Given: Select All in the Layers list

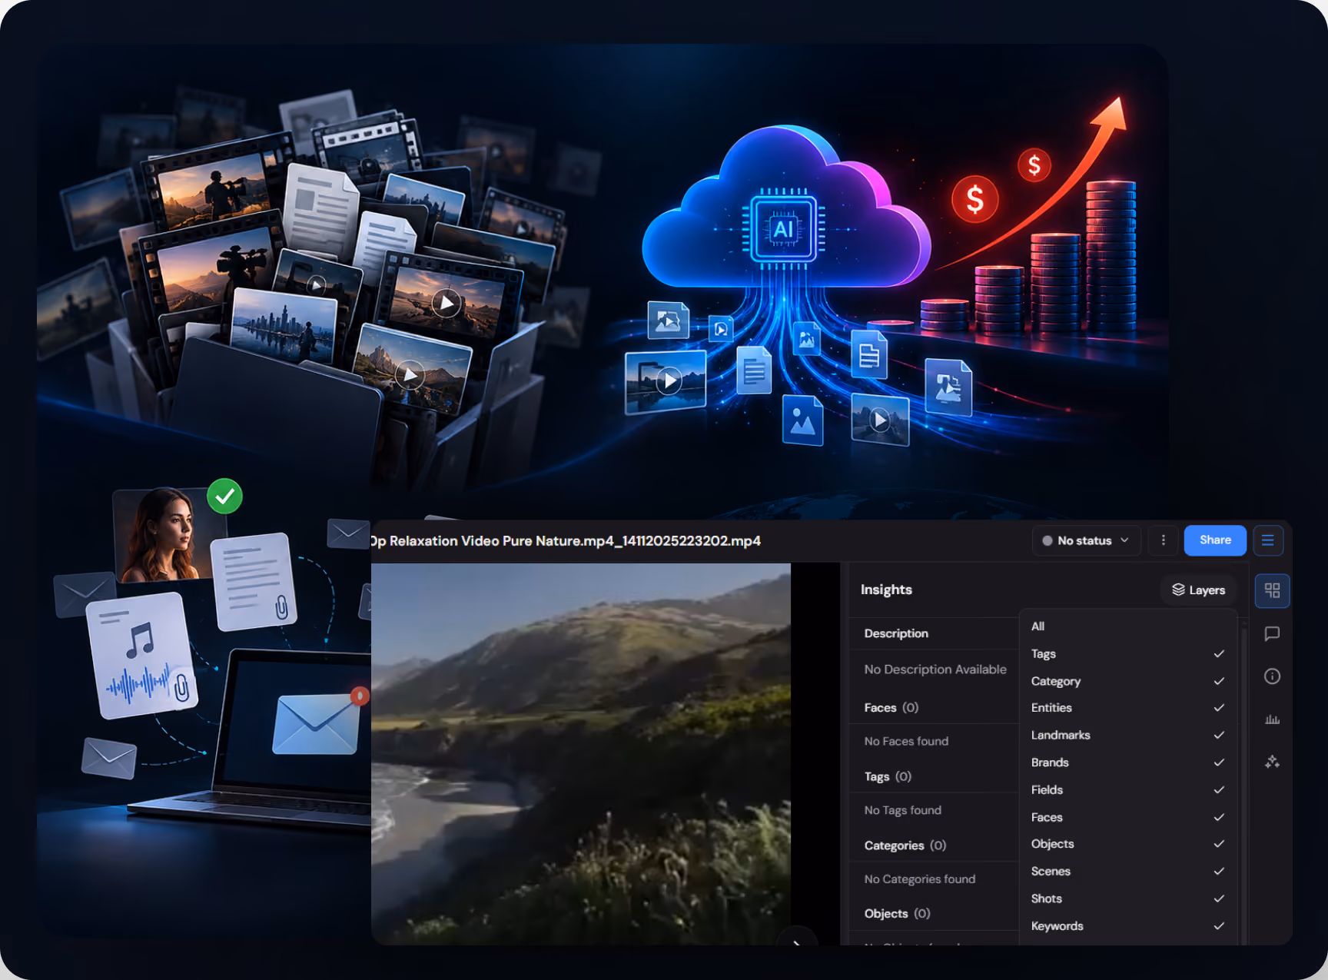Looking at the screenshot, I should [1128, 626].
